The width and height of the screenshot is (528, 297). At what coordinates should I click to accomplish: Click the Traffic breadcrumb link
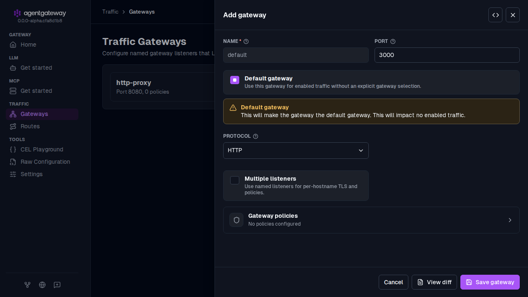point(110,12)
